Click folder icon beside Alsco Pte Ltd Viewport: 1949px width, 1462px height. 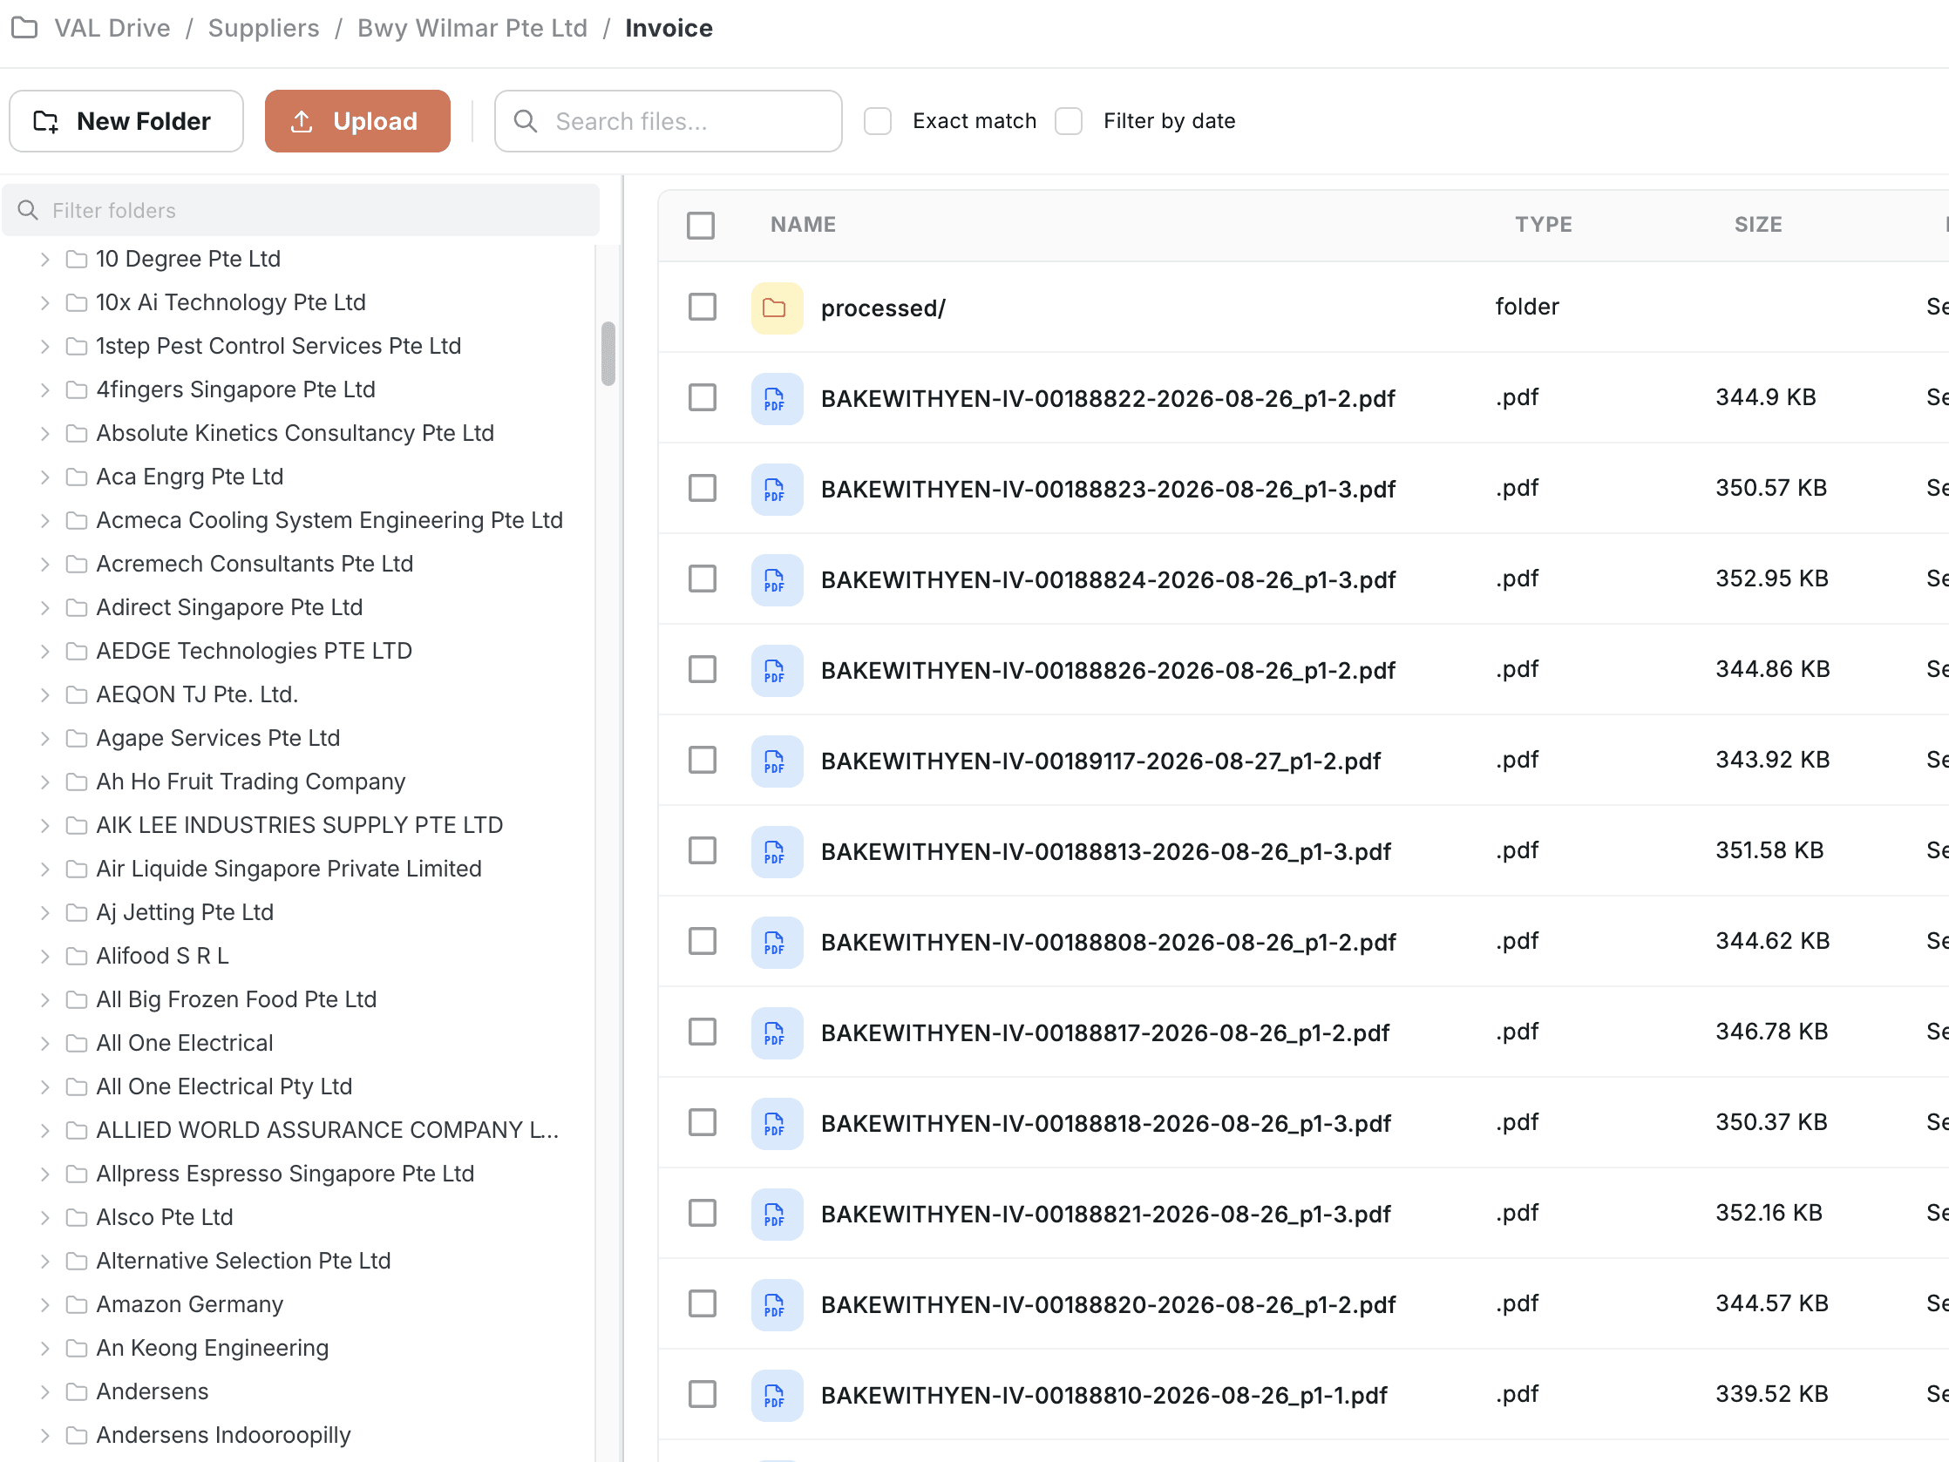77,1217
